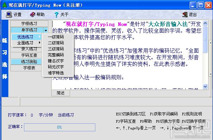The image size is (213, 140).
Task: Click the lower splitter arrow on right edge
Action: [x=211, y=74]
